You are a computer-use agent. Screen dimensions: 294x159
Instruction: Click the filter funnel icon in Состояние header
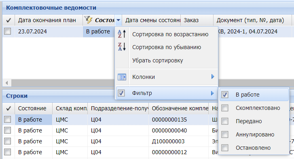click(88, 20)
